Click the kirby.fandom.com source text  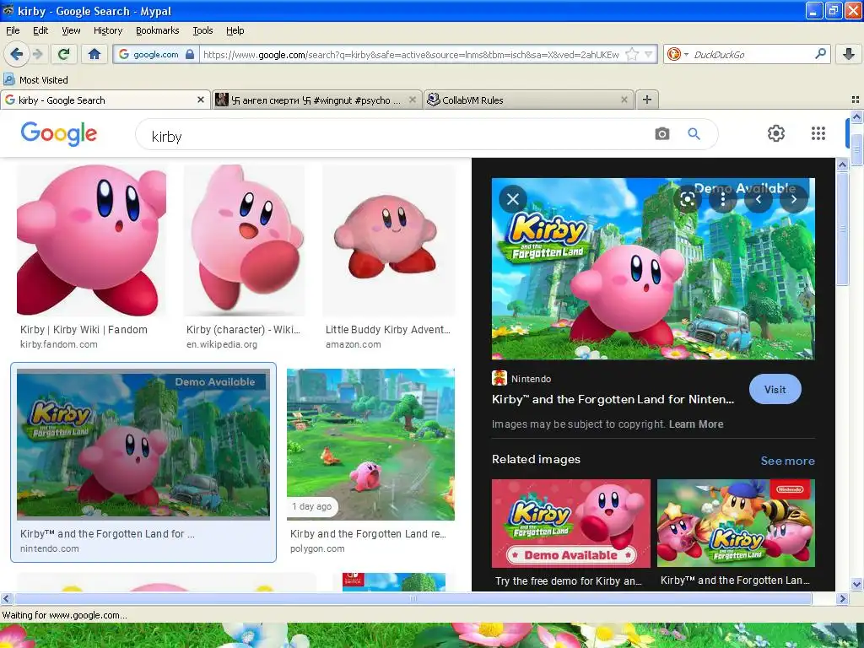59,344
